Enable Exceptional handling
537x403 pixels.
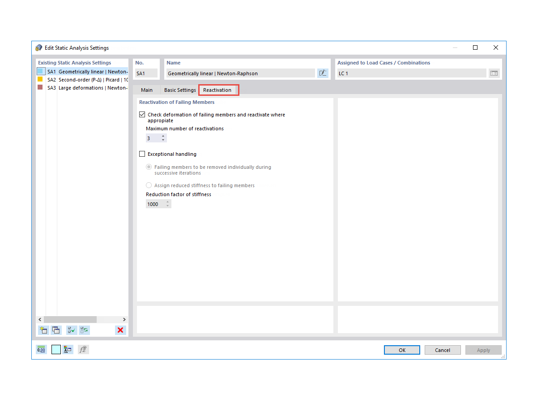point(142,154)
